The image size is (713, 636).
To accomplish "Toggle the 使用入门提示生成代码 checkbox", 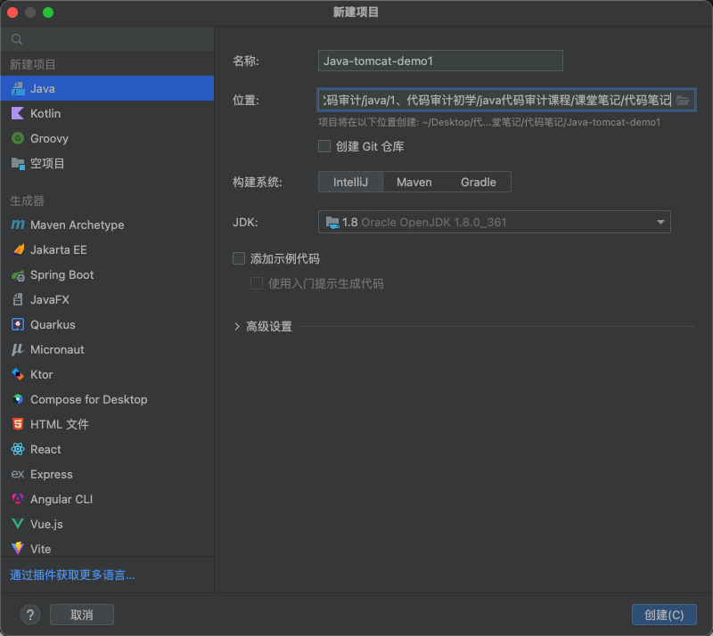I will 257,283.
